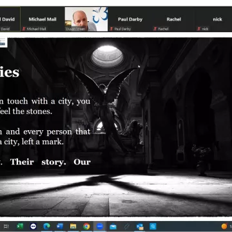Click the slide text 'and every person that'
Viewport: 232px width, 232px height.
coord(48,131)
